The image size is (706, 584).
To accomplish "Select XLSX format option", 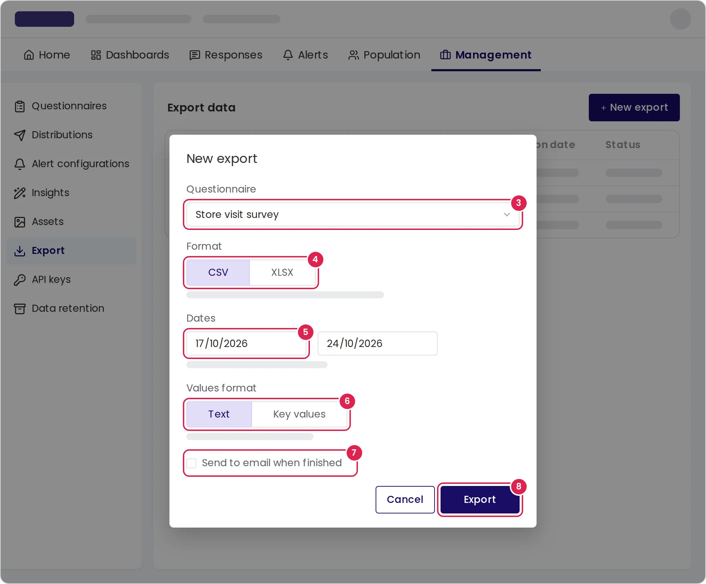I will 282,272.
